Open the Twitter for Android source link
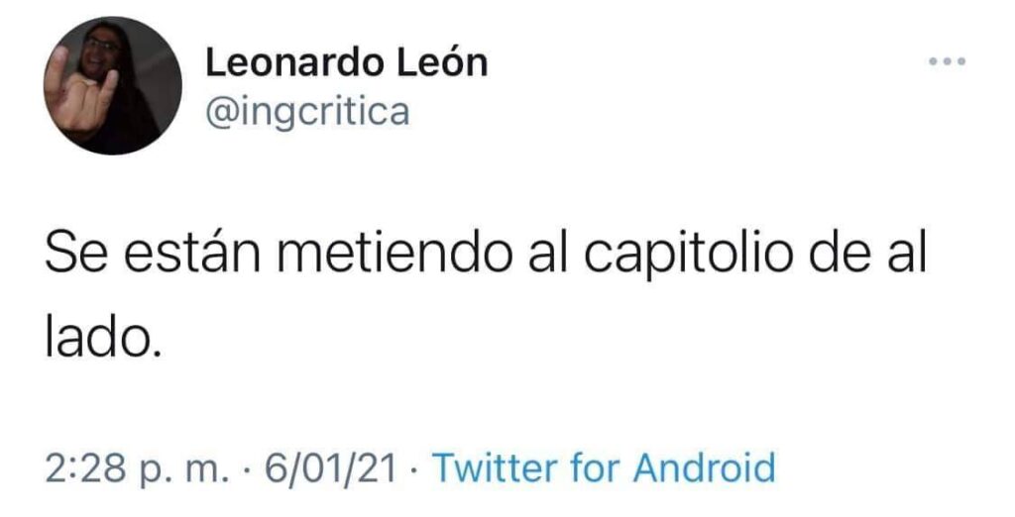 [604, 467]
